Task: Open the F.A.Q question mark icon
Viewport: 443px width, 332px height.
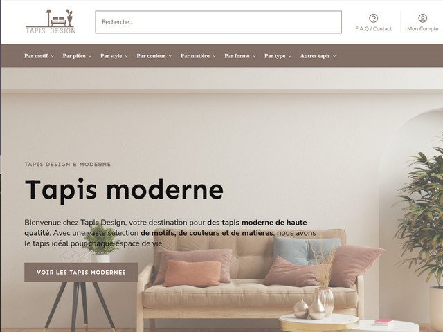Action: click(373, 19)
